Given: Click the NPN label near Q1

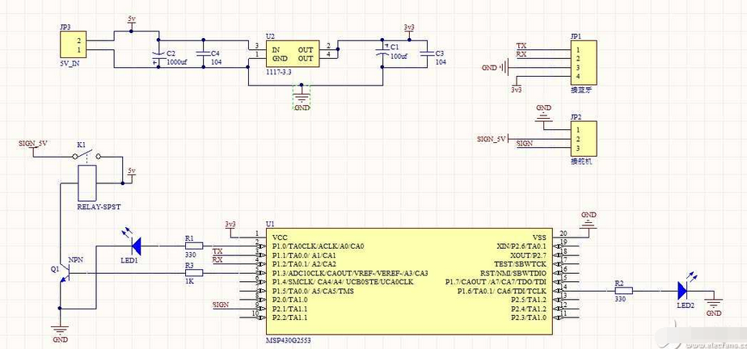Looking at the screenshot, I should (76, 260).
